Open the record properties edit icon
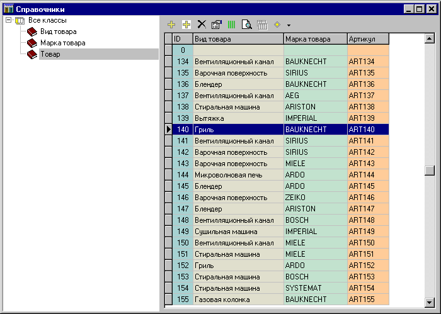Image resolution: width=441 pixels, height=314 pixels. (x=217, y=25)
